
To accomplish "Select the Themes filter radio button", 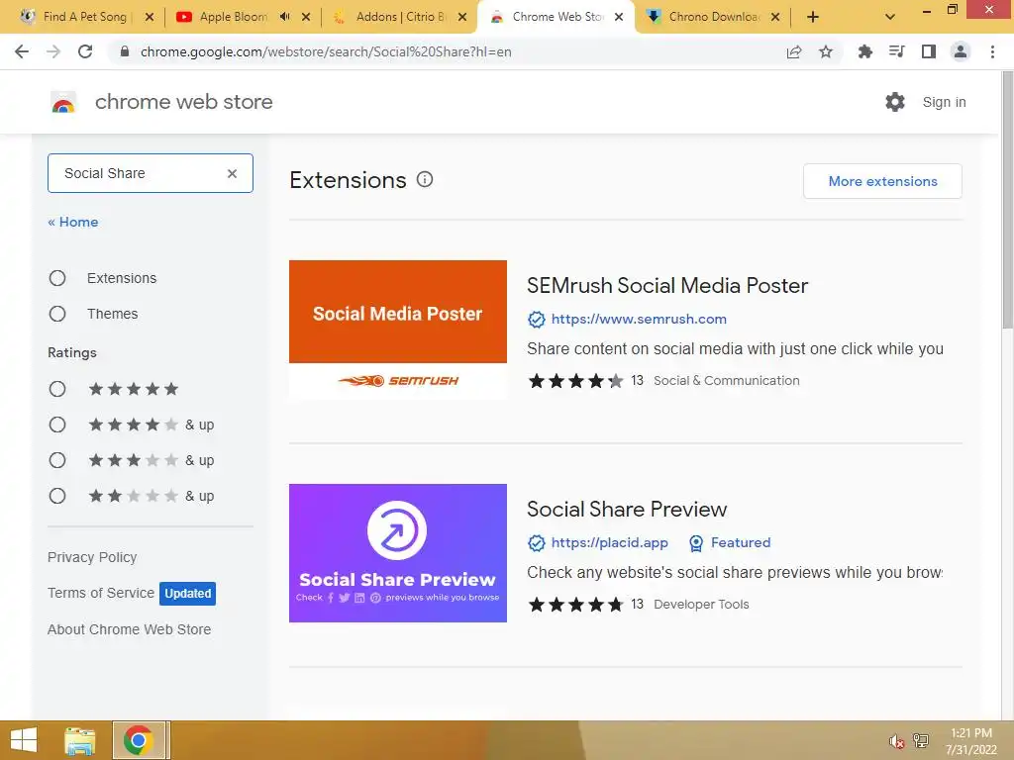I will click(x=57, y=314).
